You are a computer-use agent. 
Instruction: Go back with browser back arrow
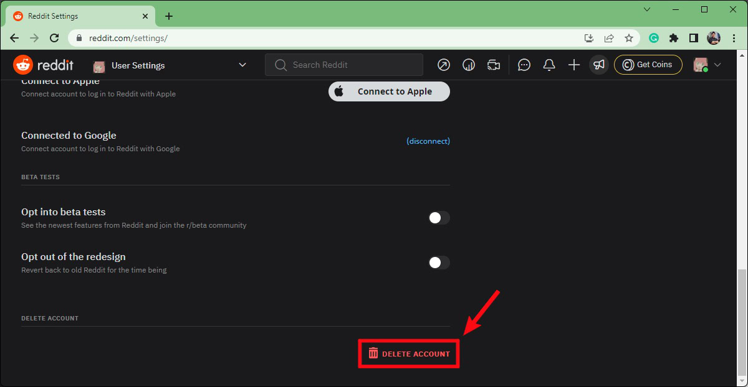pos(14,38)
